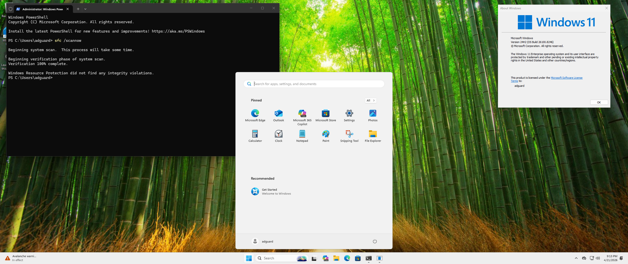The height and width of the screenshot is (264, 628).
Task: Expand the All apps list
Action: click(370, 101)
